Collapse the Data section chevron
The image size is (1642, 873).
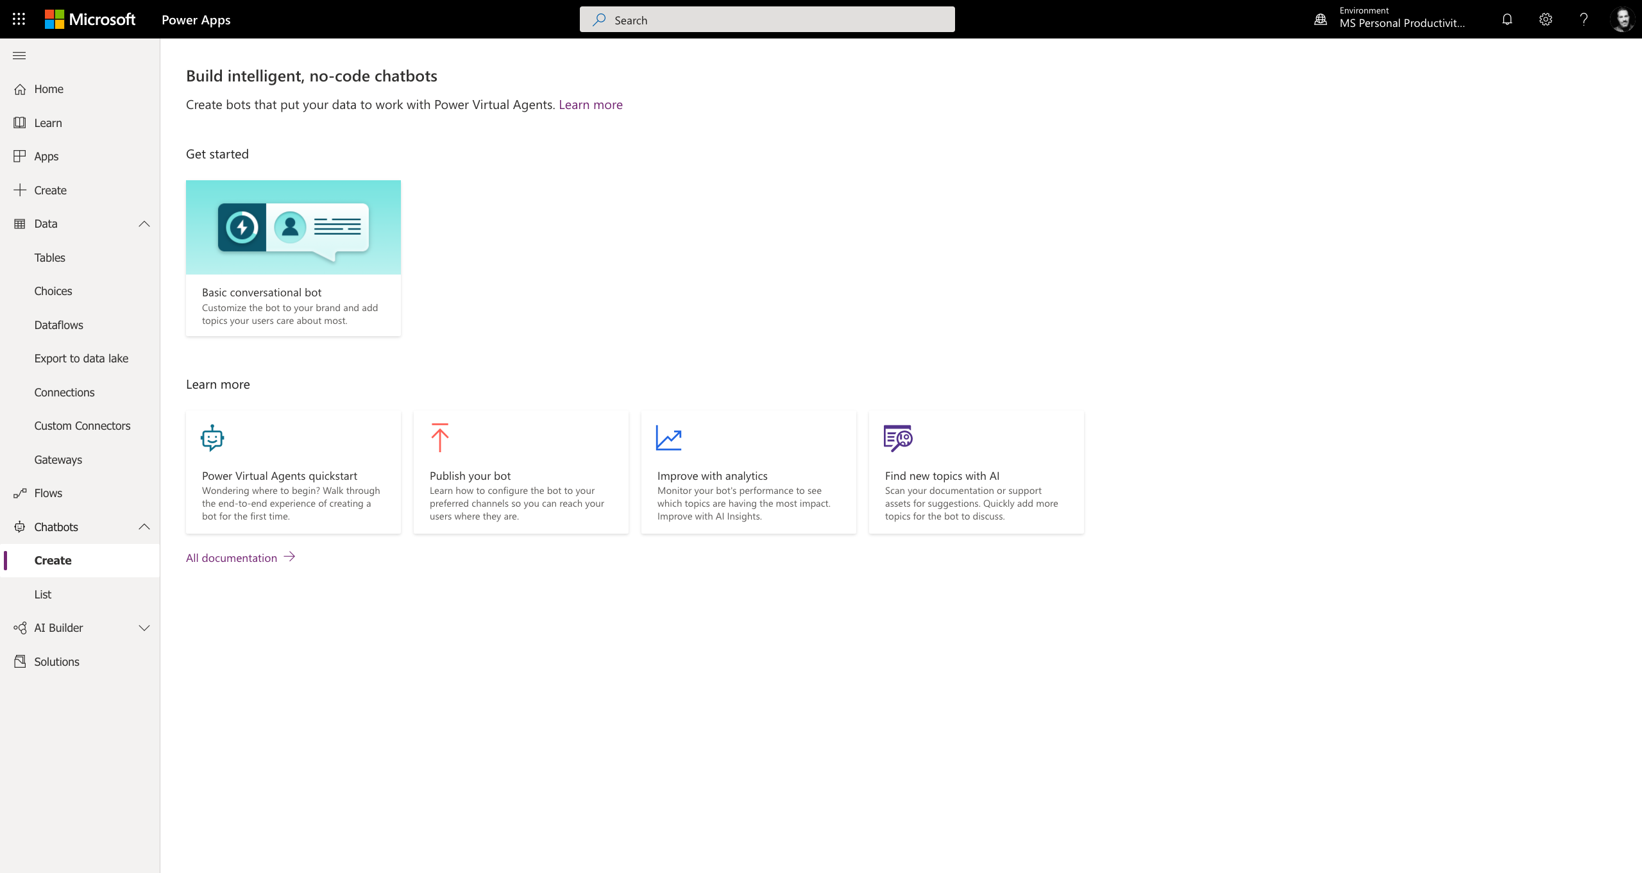tap(144, 224)
